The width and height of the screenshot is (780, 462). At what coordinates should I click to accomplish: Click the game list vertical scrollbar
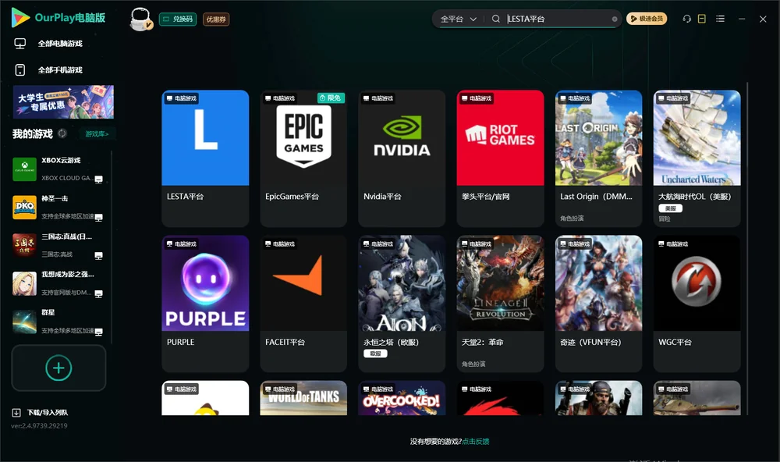pyautogui.click(x=747, y=249)
